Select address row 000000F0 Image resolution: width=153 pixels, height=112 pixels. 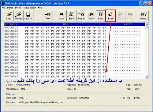pos(75,77)
